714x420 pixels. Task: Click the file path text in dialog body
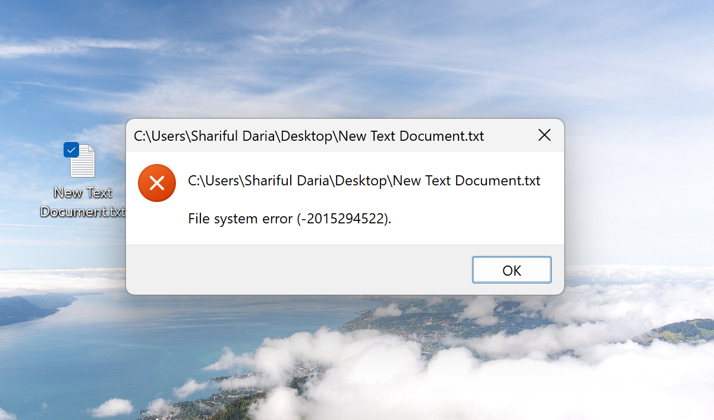point(364,181)
